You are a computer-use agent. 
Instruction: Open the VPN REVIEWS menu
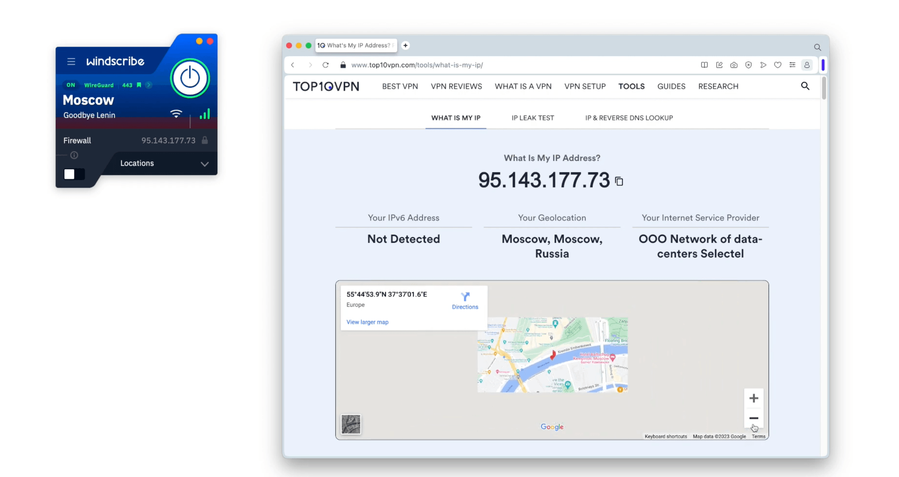456,87
